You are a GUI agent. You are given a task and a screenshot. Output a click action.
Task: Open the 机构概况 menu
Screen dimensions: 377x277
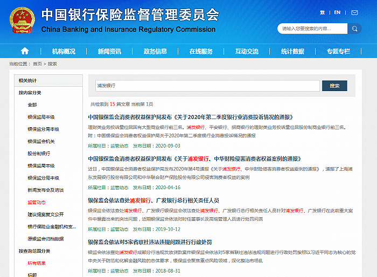click(x=64, y=51)
